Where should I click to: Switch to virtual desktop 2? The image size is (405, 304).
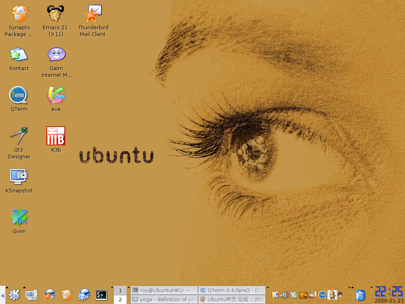coord(120,299)
